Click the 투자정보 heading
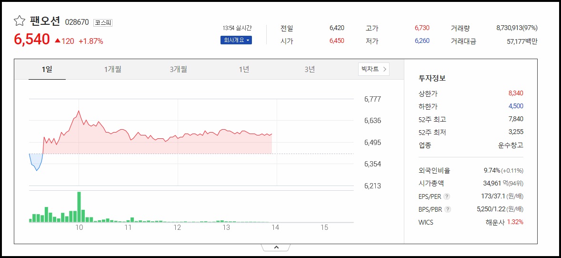Viewport: 561px width, 258px height. [x=432, y=78]
